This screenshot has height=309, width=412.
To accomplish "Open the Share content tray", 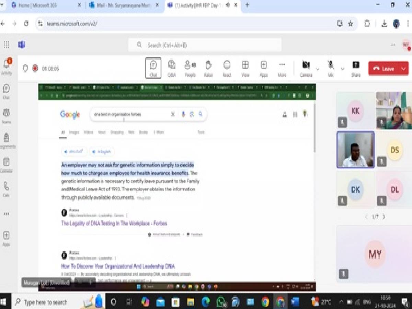I will [x=356, y=68].
